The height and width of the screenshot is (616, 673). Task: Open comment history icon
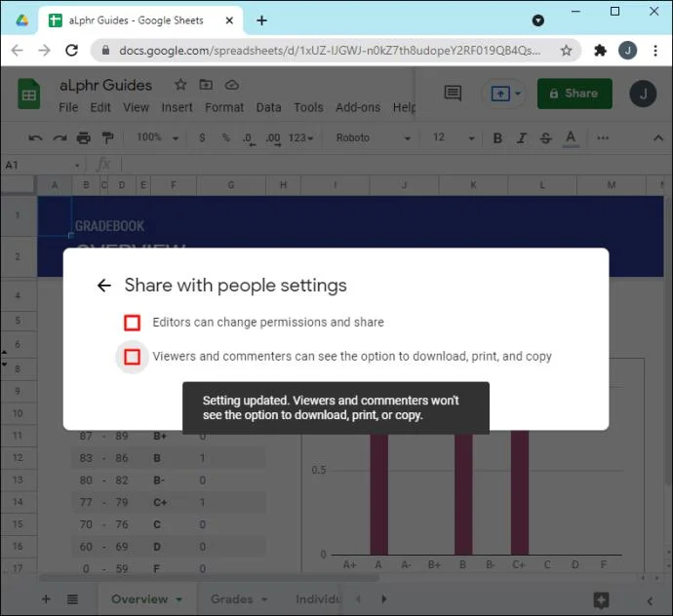click(x=453, y=93)
